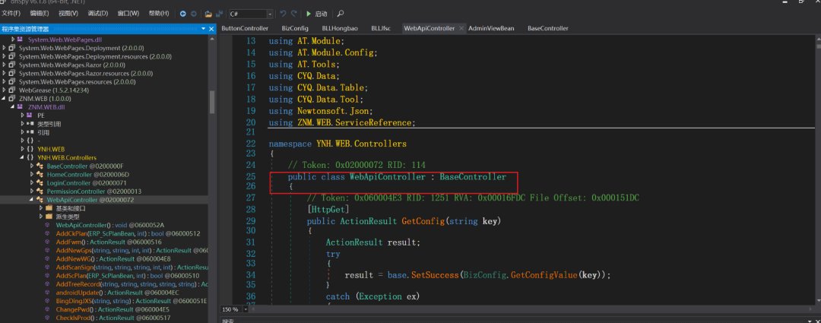Switch to the BaseController tab
This screenshot has width=821, height=323.
point(547,28)
